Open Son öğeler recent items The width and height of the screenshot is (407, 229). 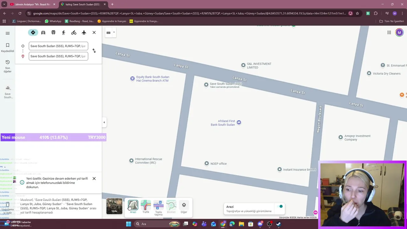coord(8,66)
